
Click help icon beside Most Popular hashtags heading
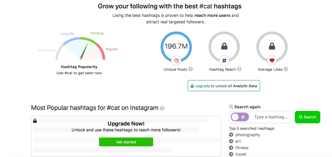point(162,108)
